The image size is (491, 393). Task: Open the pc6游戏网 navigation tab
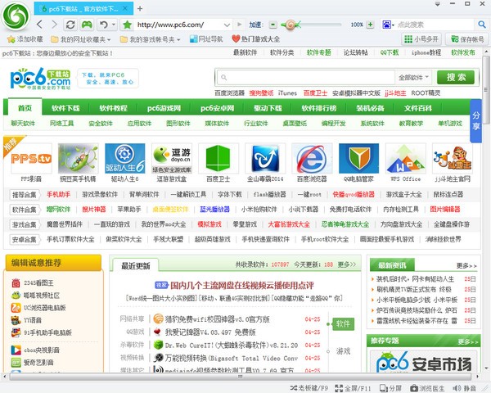click(164, 108)
